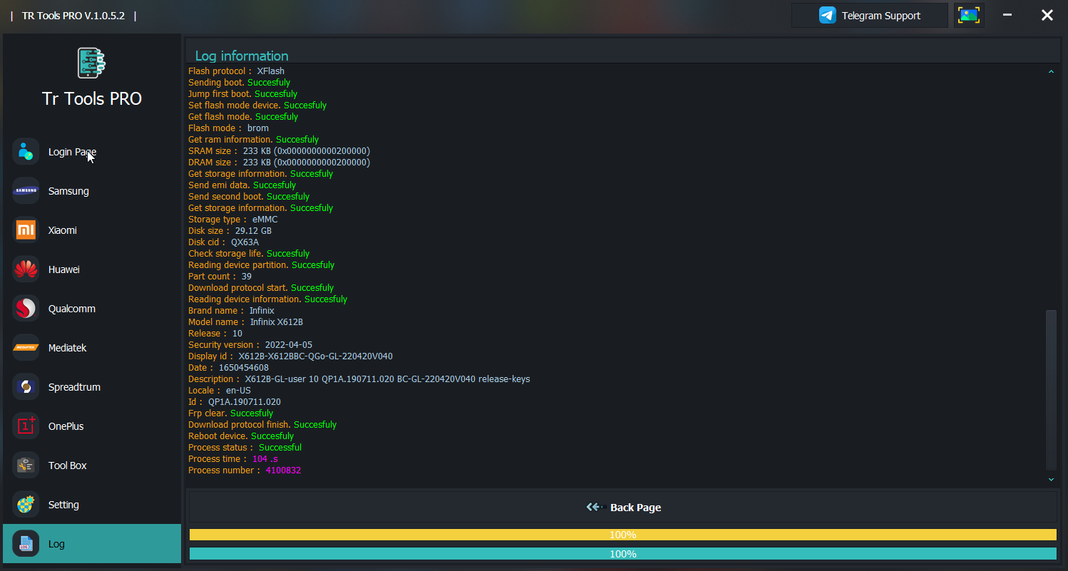Take a screenshot with the capture icon

coord(969,16)
